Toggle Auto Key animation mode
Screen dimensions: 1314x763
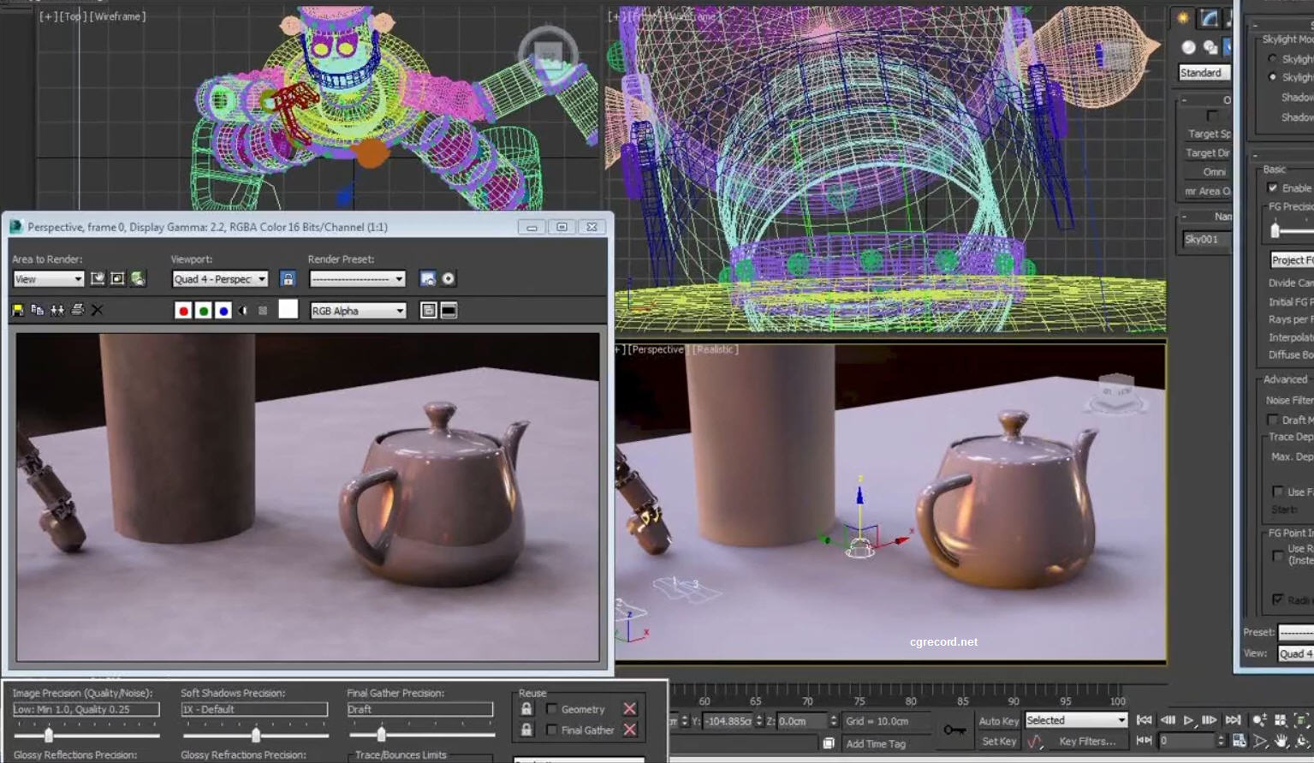tap(998, 720)
